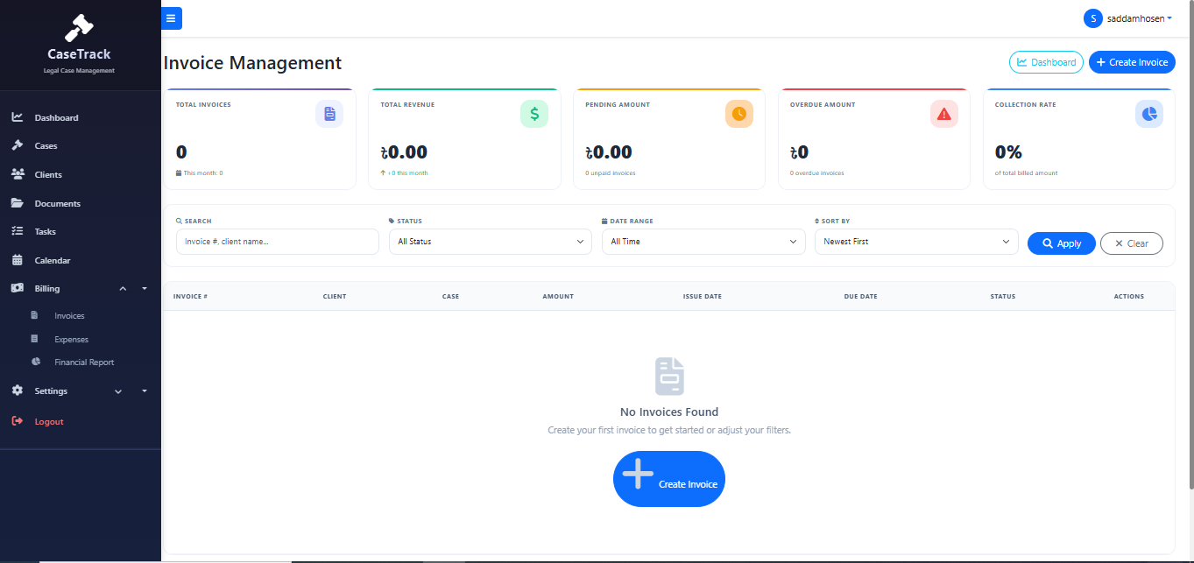Click the Total Revenue dollar icon
The width and height of the screenshot is (1194, 563).
point(534,114)
